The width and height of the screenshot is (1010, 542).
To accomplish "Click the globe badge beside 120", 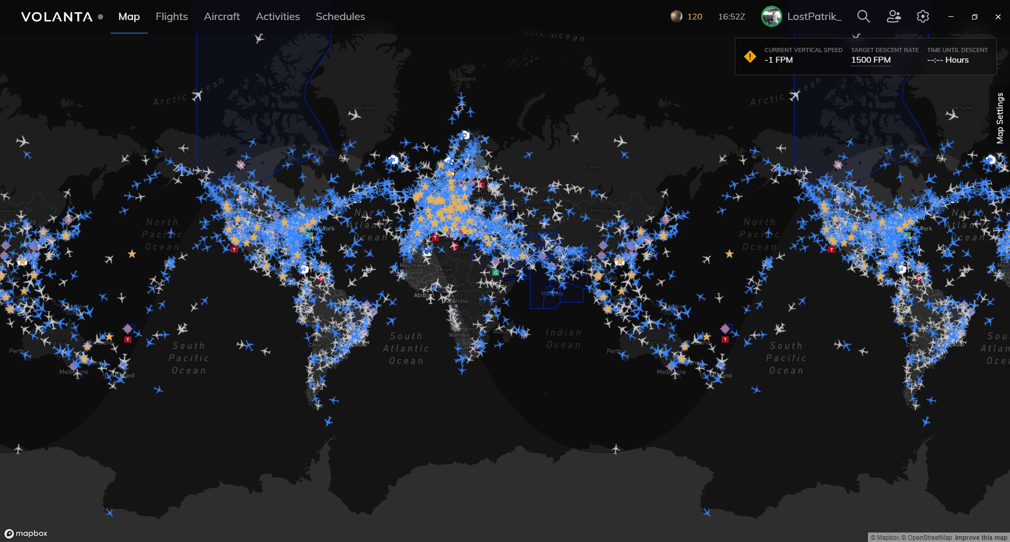I will click(676, 16).
